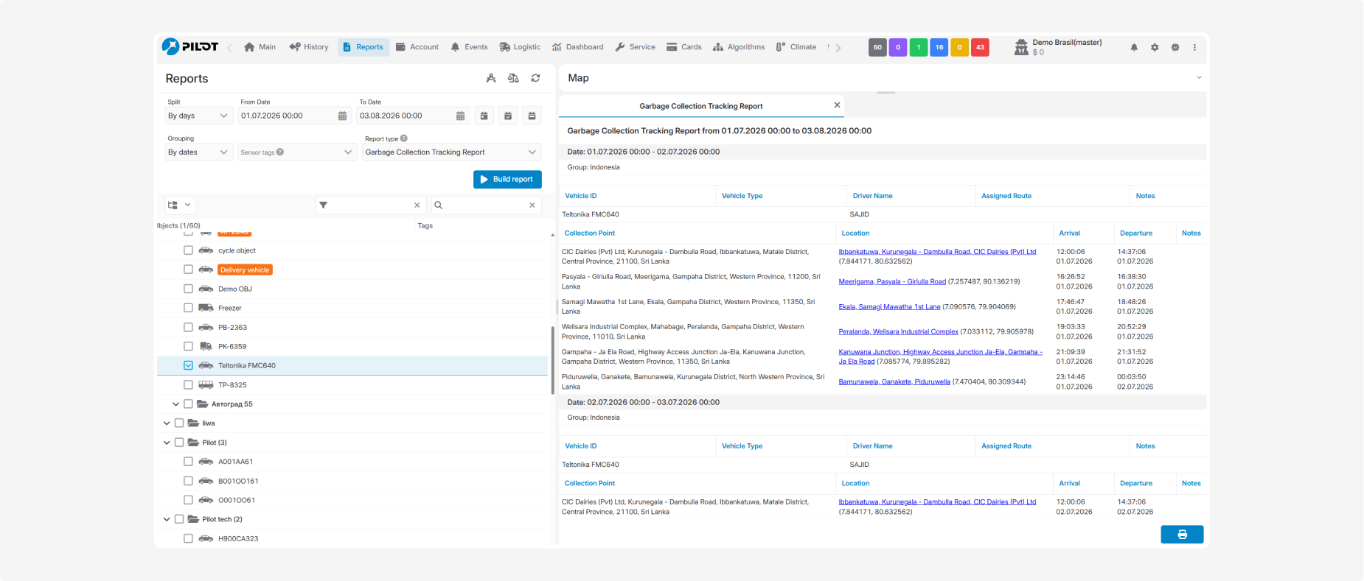This screenshot has height=581, width=1364.
Task: Open the Climate tab
Action: pos(796,47)
